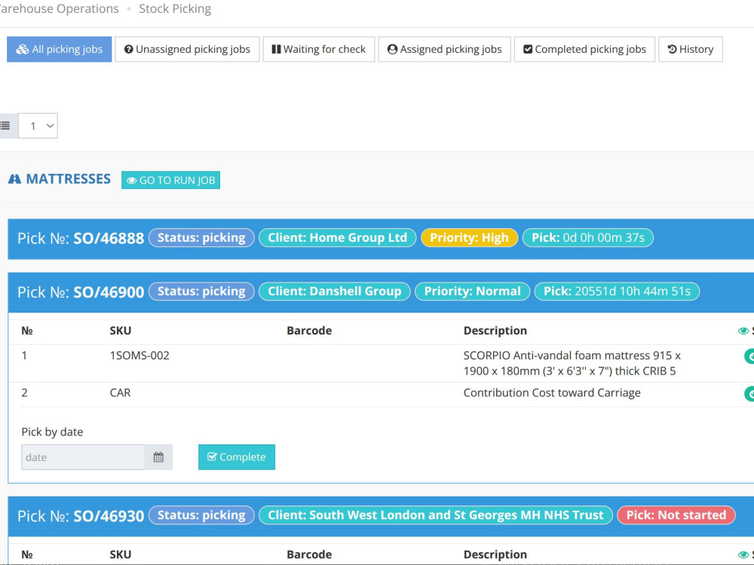This screenshot has width=754, height=565.
Task: Click SCORPIO Anti-vandal foam mattress description
Action: coord(572,363)
